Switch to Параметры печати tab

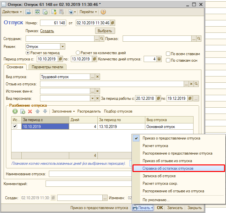coord(48,67)
